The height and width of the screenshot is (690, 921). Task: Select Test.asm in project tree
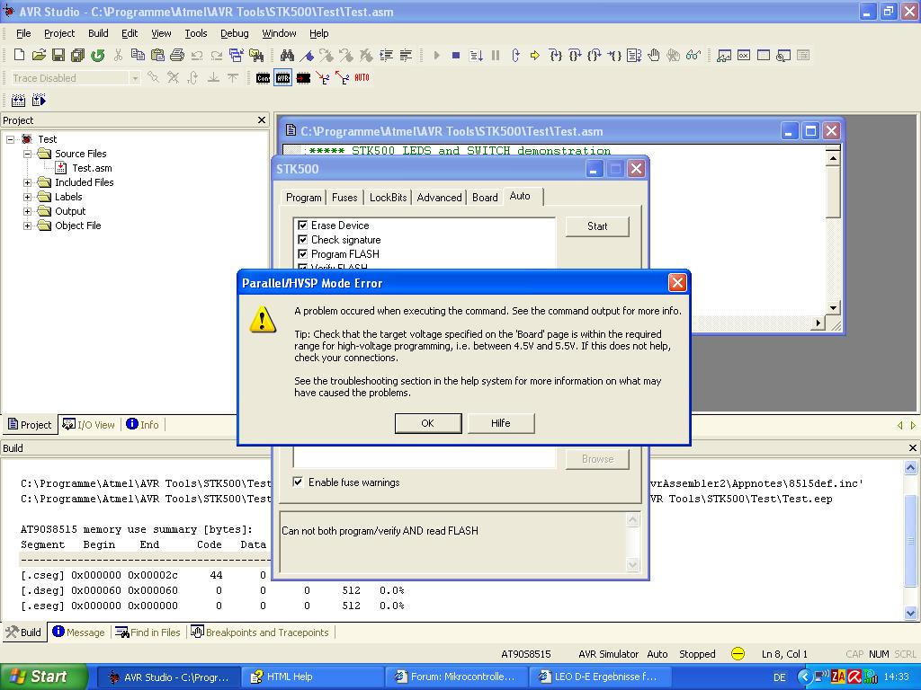92,168
